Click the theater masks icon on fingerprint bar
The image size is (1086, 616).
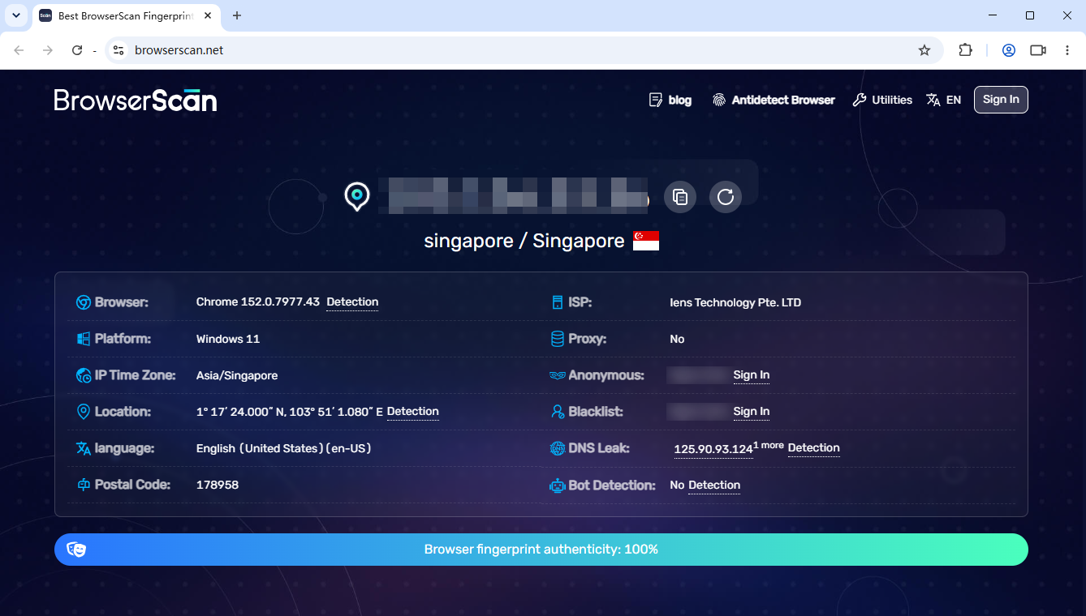tap(76, 550)
